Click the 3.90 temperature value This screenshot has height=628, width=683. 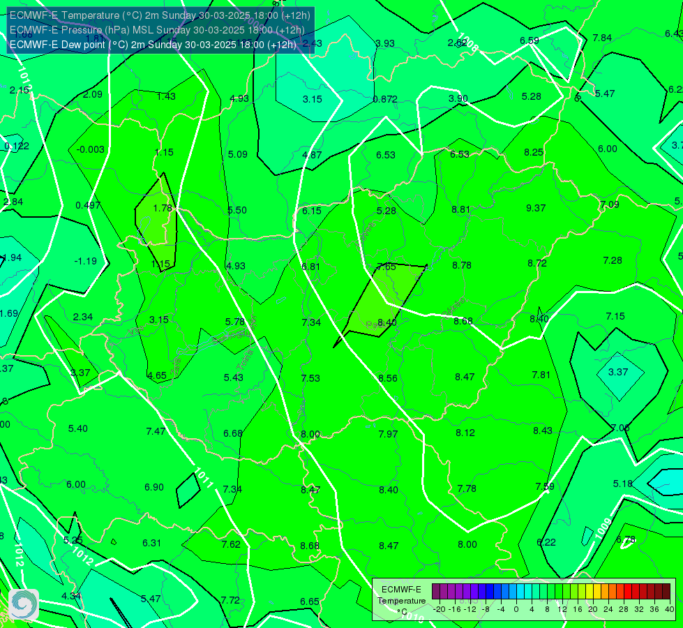tap(458, 98)
